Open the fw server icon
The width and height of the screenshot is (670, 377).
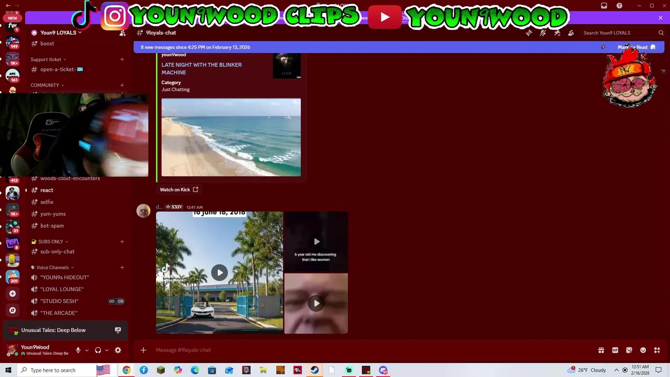pos(13,26)
